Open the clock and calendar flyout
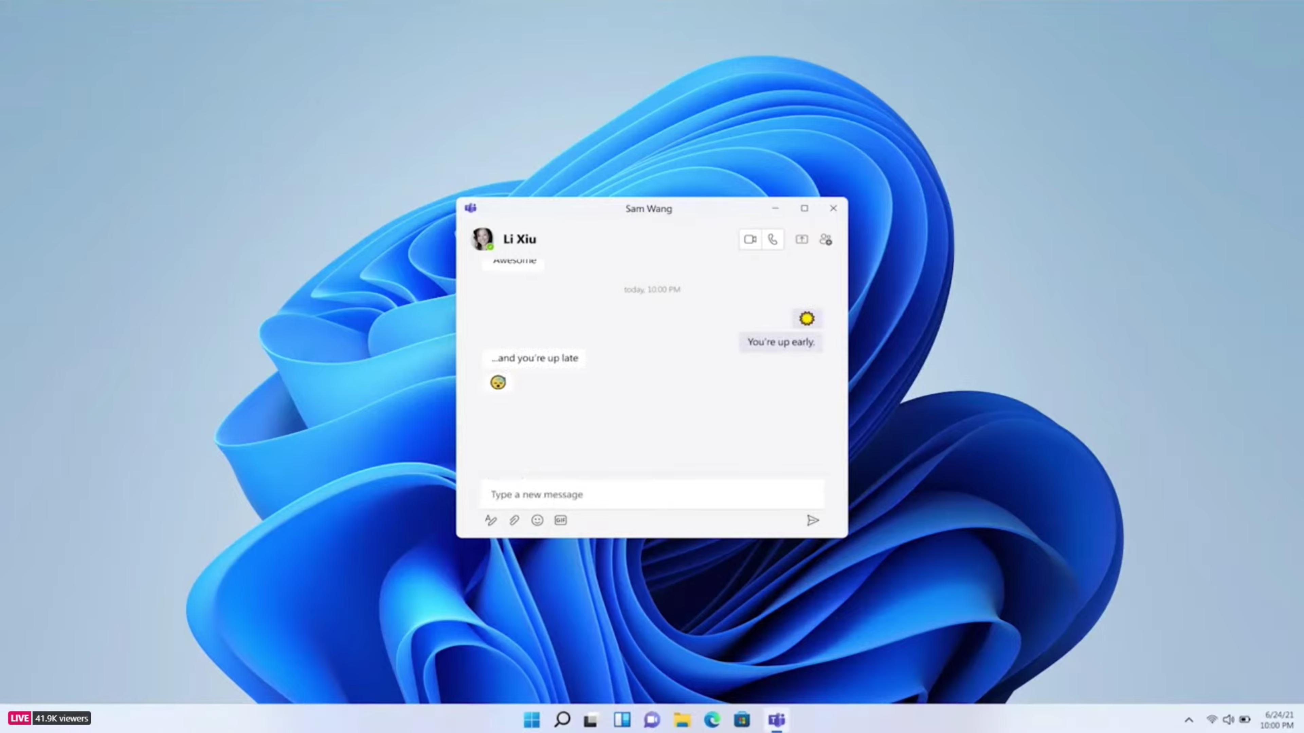The height and width of the screenshot is (733, 1304). pos(1282,719)
